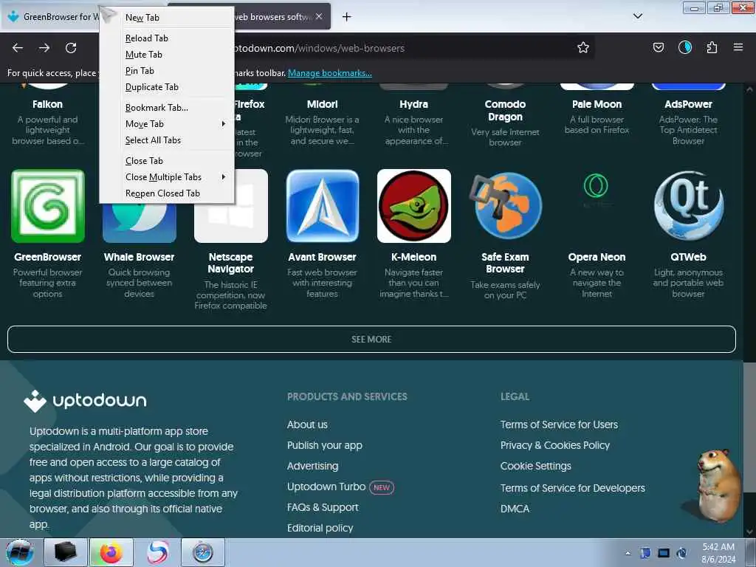Open the Uptodown Turbo link
756x567 pixels.
tap(326, 487)
